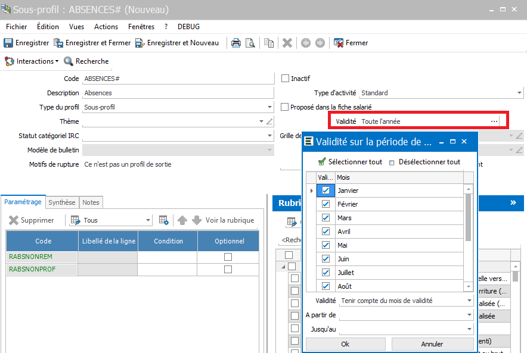Click Ok in validity dialog

point(346,344)
